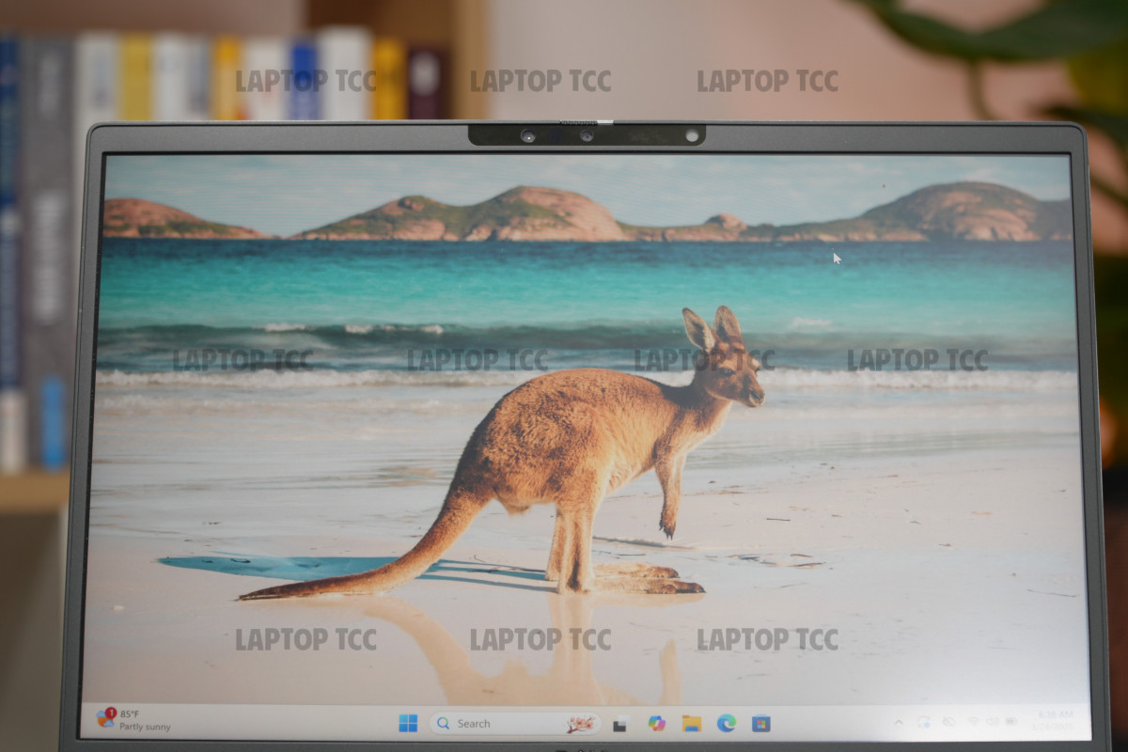Click the kangaroo on the desktop wallpaper
Viewport: 1128px width, 752px height.
[583, 442]
